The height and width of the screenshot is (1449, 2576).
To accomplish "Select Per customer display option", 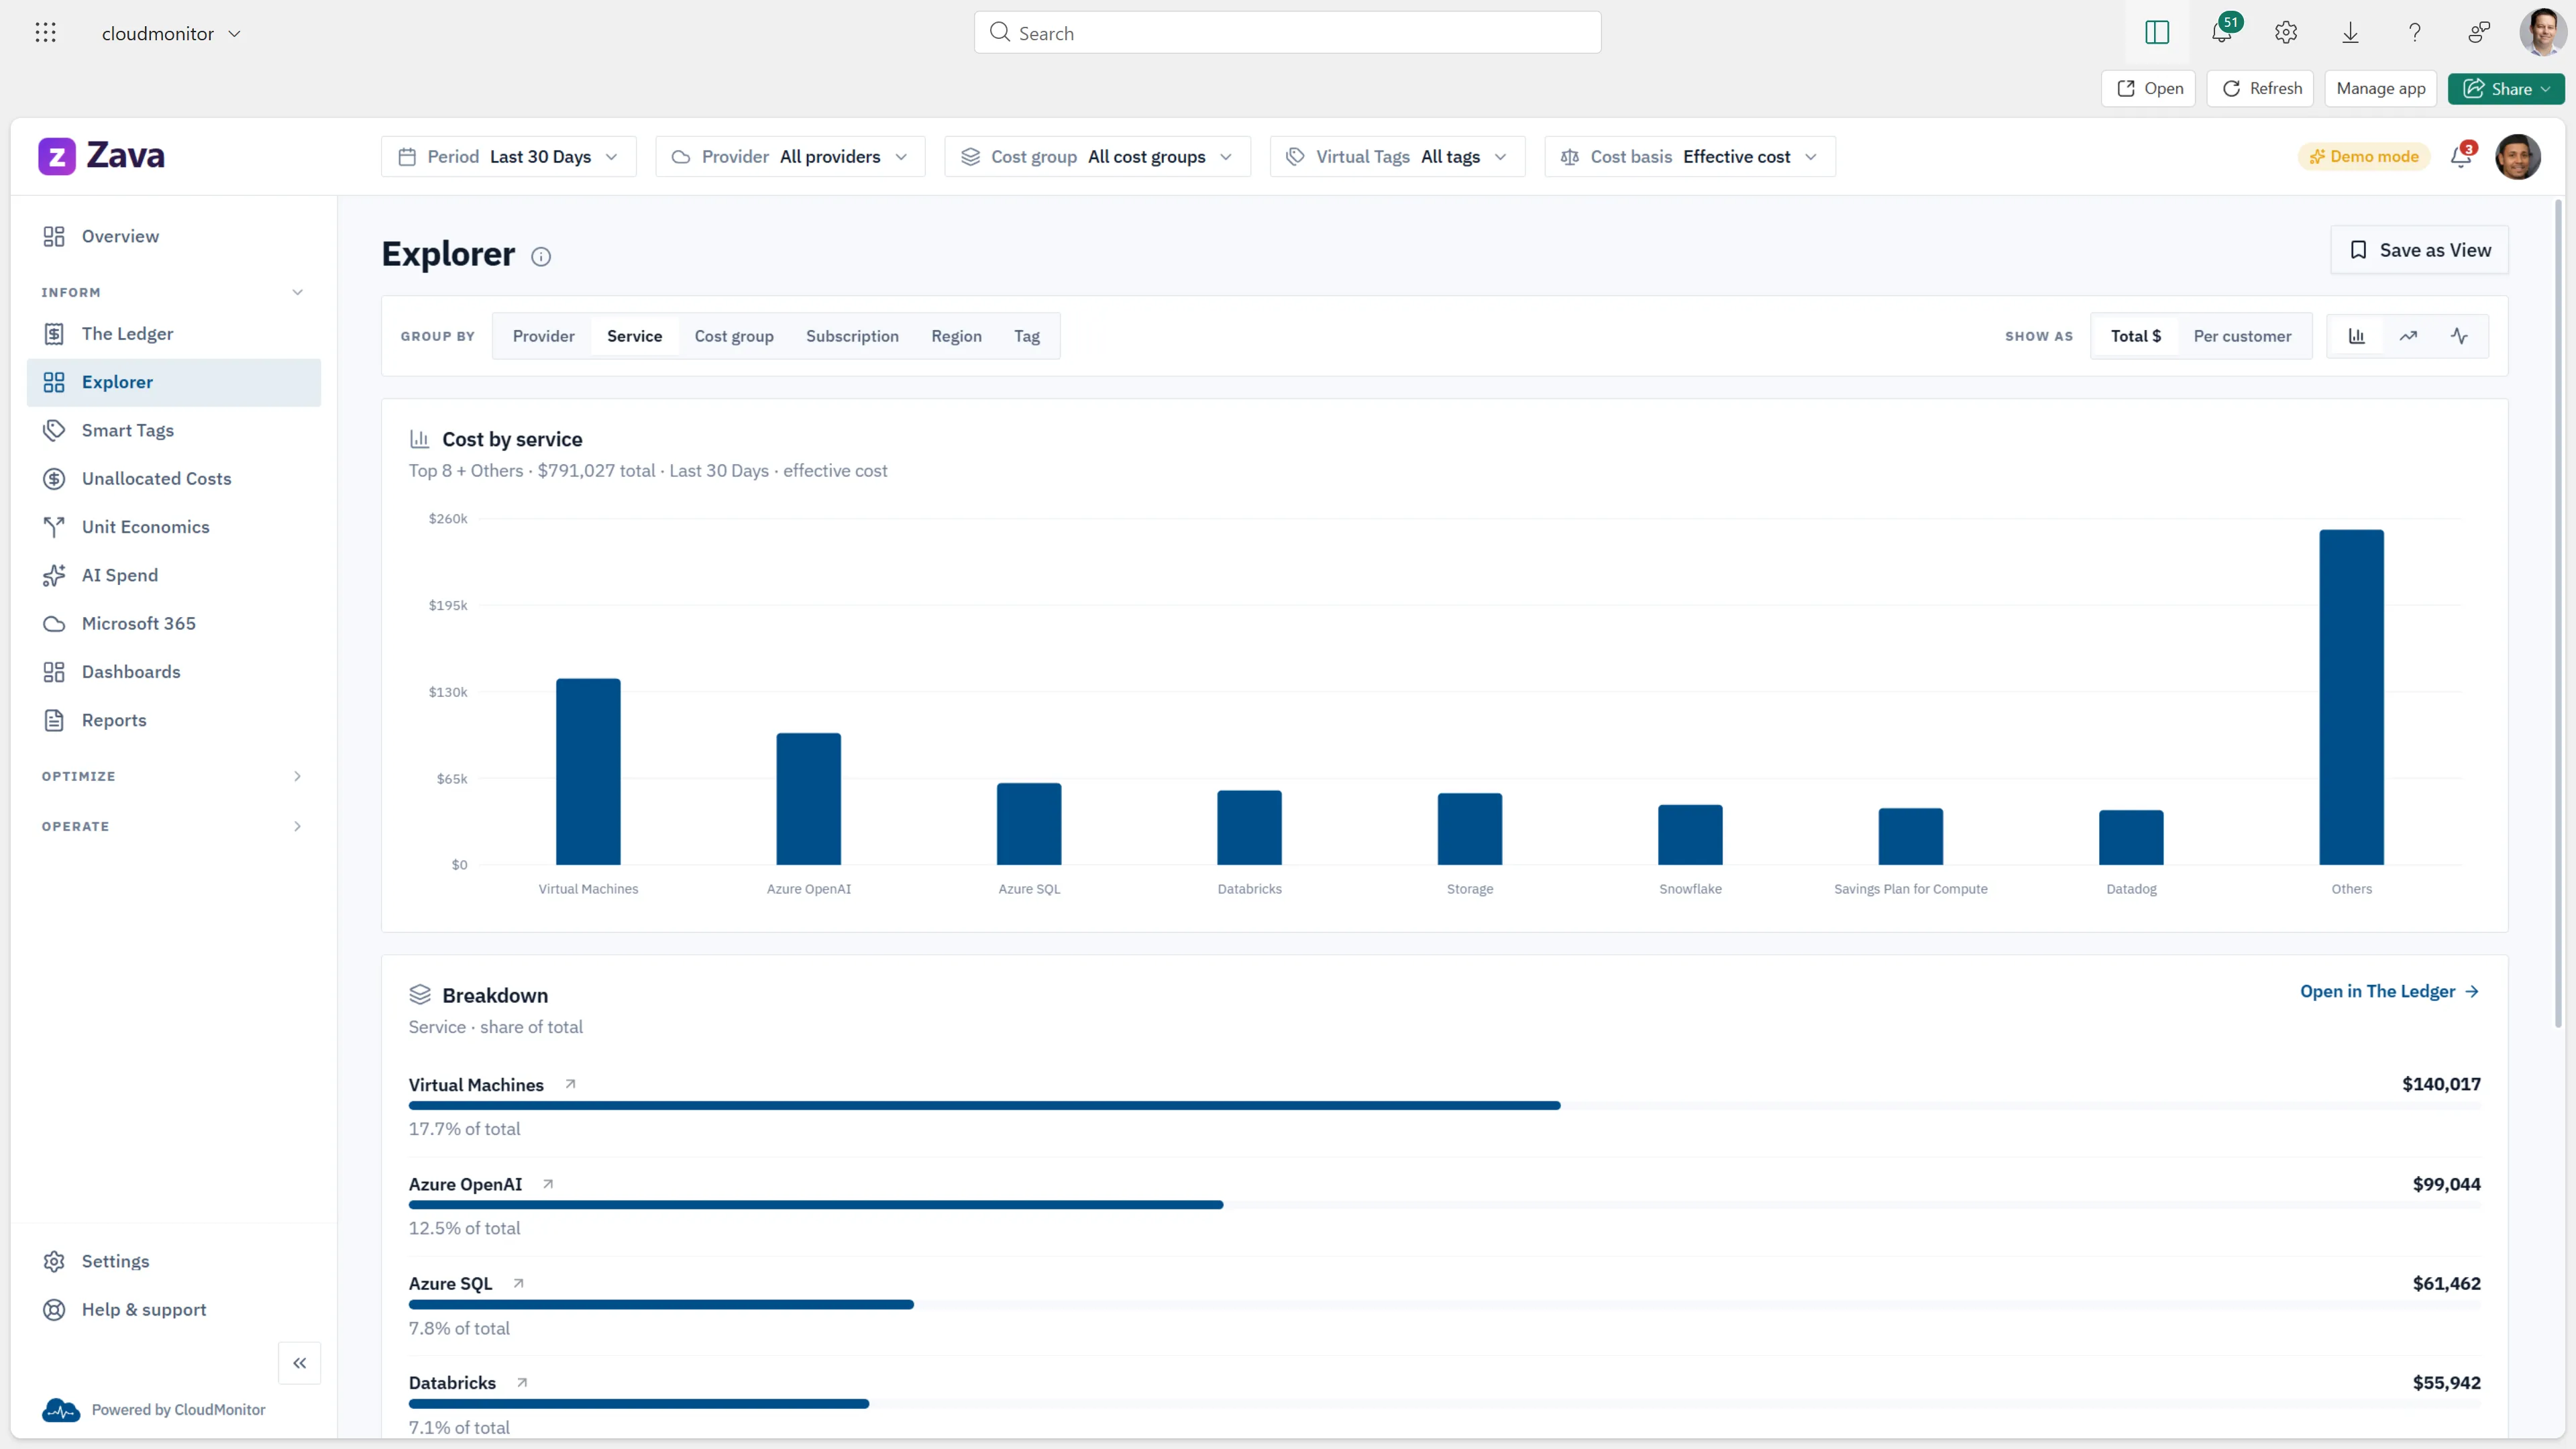I will pyautogui.click(x=2242, y=336).
